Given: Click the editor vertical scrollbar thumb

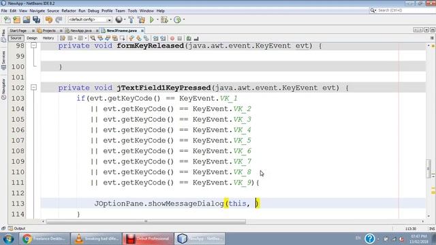Looking at the screenshot, I should [x=428, y=169].
